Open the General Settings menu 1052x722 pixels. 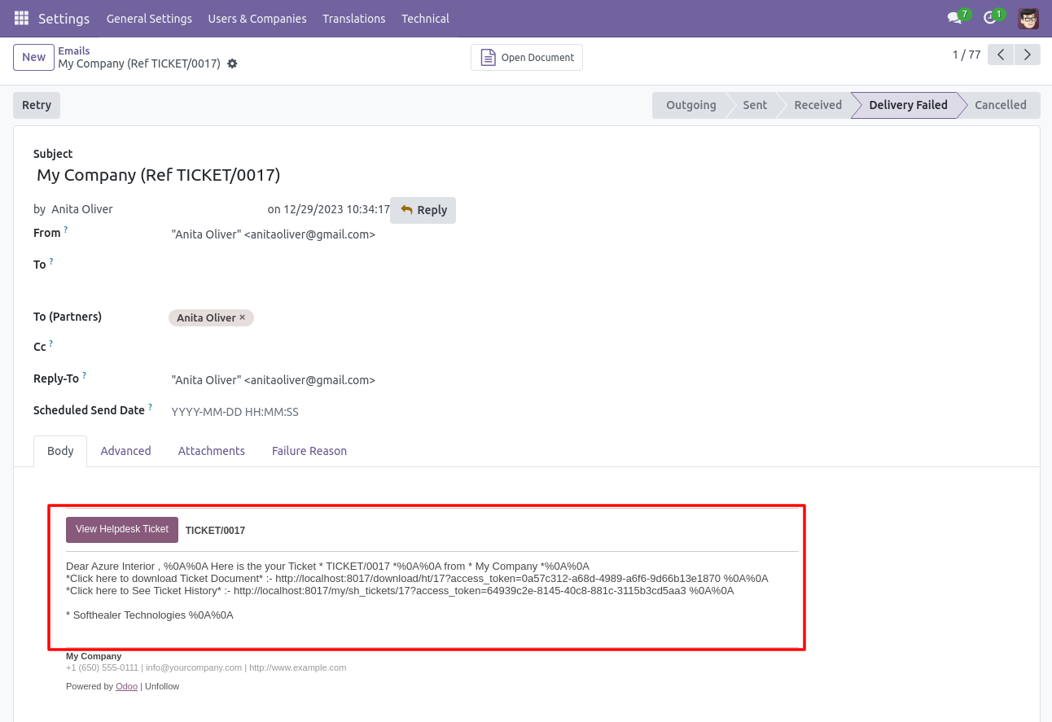[x=149, y=18]
